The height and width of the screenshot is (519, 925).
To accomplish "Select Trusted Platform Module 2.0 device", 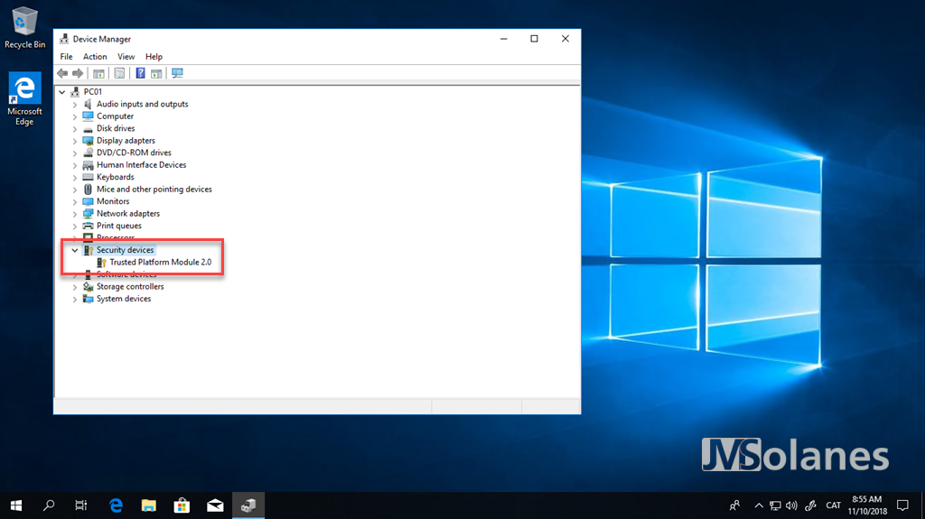I will (161, 262).
